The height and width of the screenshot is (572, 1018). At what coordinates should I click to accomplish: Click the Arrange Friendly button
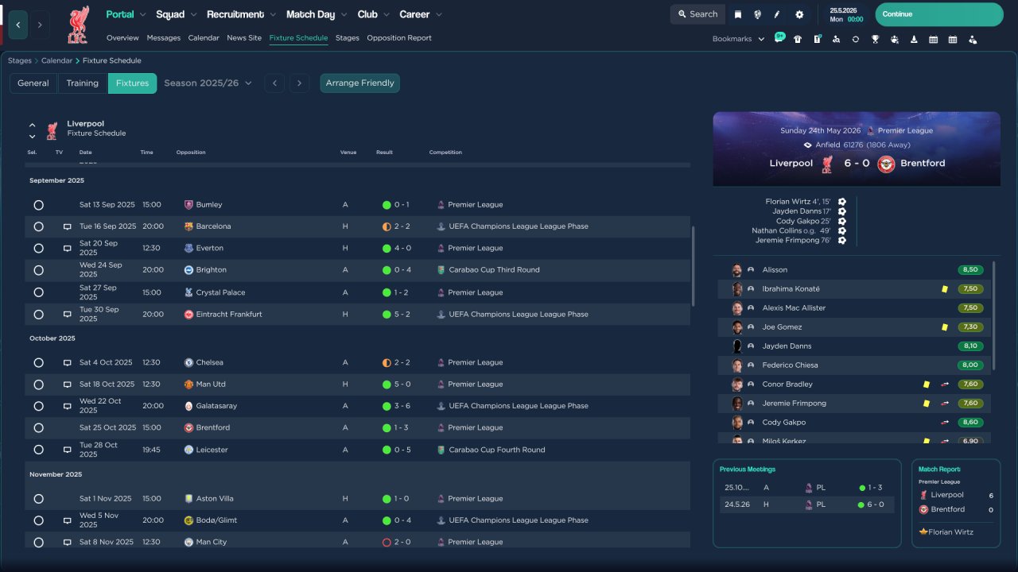coord(360,83)
